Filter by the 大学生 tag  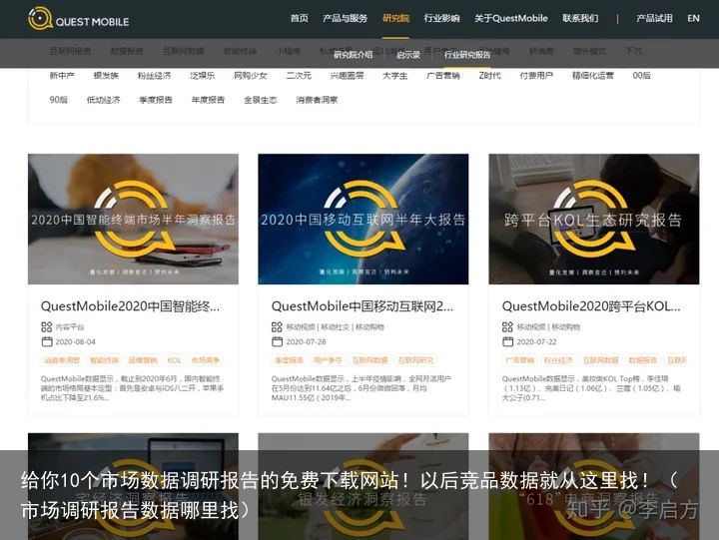[x=394, y=75]
